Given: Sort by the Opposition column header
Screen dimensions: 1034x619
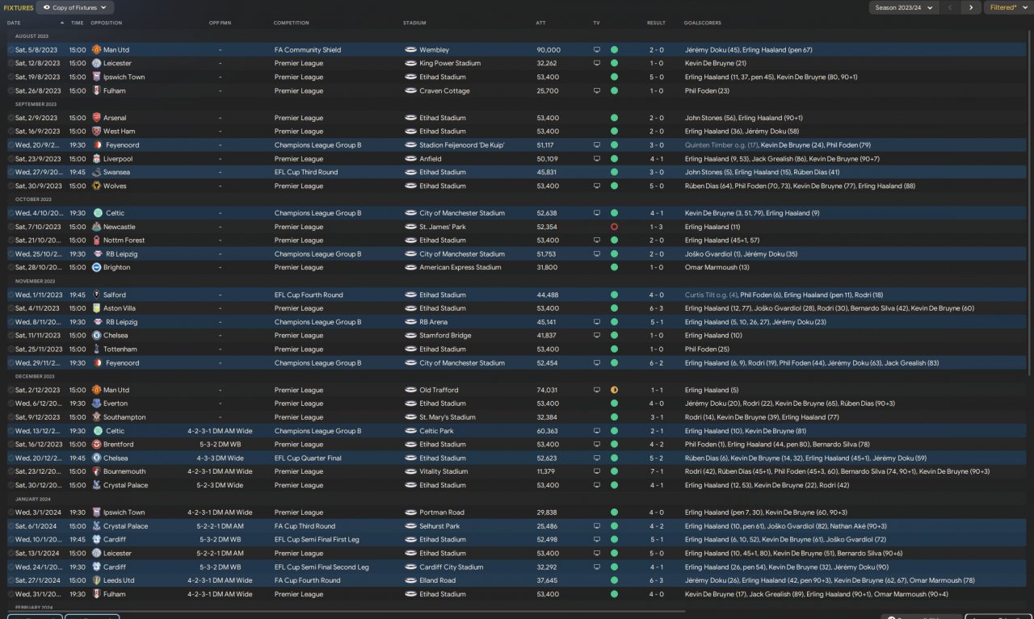Looking at the screenshot, I should tap(107, 23).
